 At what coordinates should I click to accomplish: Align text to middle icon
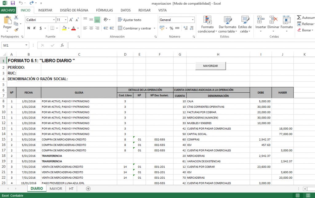[91, 19]
